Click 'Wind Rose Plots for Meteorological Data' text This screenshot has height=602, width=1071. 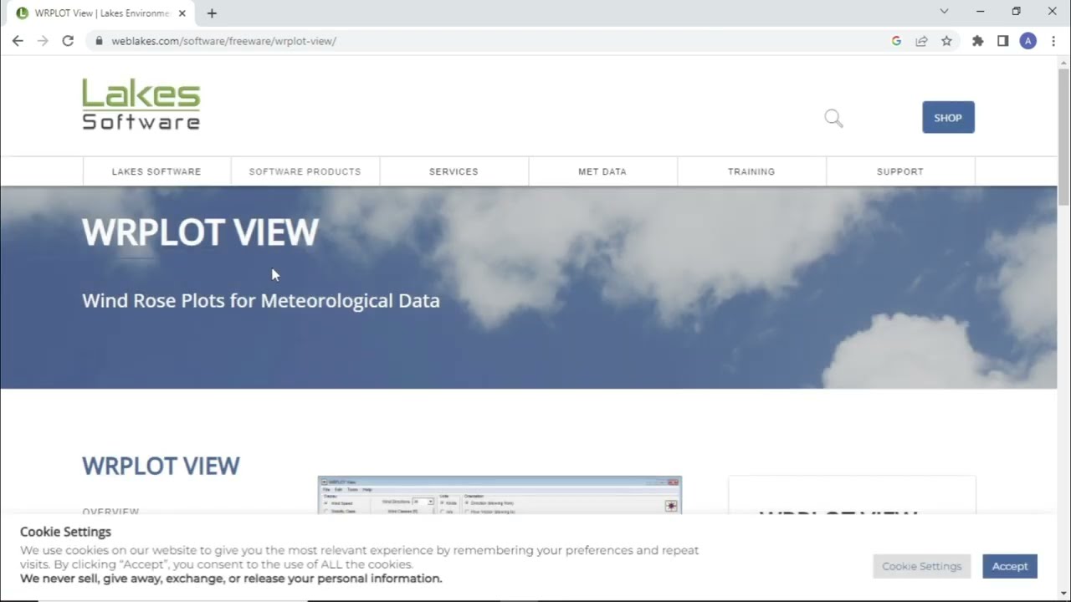click(261, 300)
